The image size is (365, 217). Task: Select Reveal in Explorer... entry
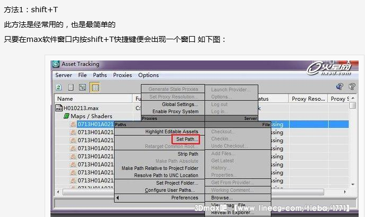click(x=233, y=213)
